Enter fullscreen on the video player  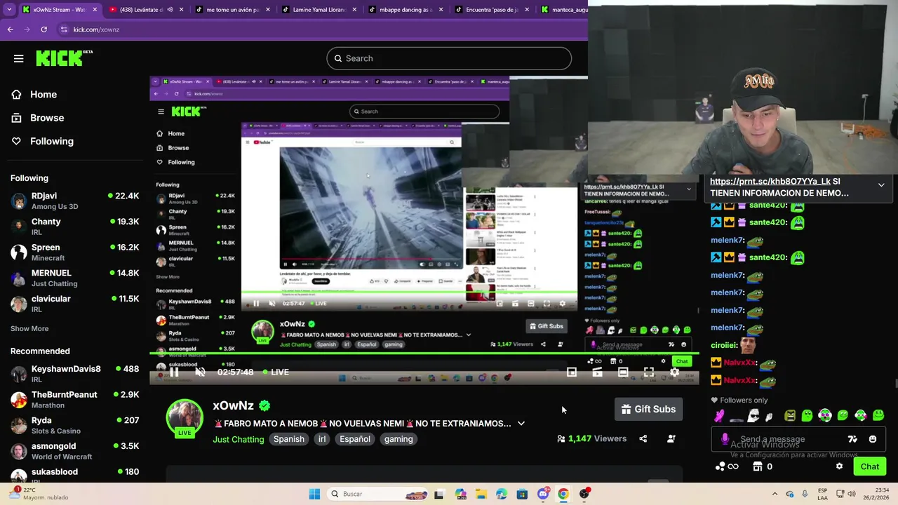(649, 372)
